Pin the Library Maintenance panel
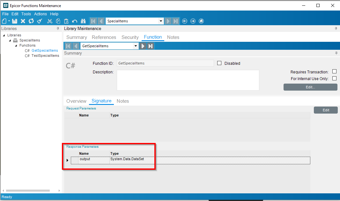Image resolution: width=340 pixels, height=201 pixels. click(336, 28)
